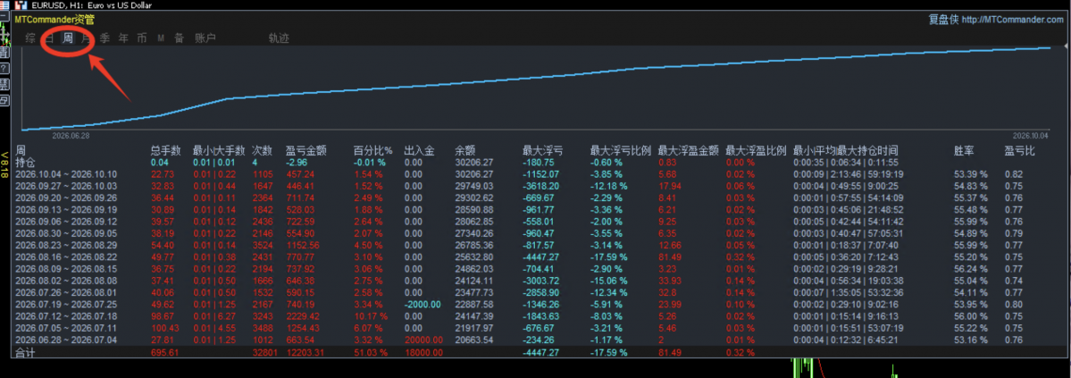Open the http://MTCommander.com link

click(1011, 20)
